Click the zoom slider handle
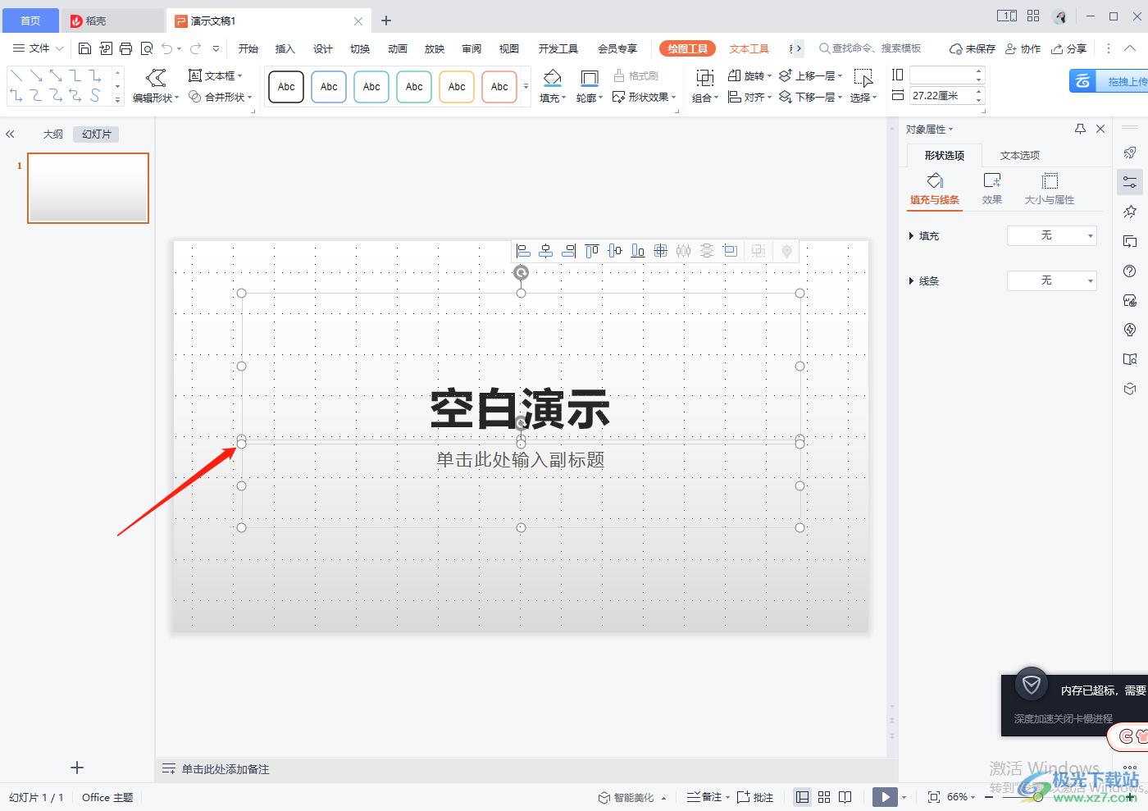The height and width of the screenshot is (811, 1148). tap(1037, 797)
